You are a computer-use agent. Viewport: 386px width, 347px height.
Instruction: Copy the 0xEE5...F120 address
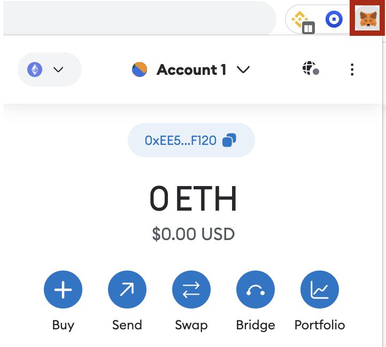[181, 140]
